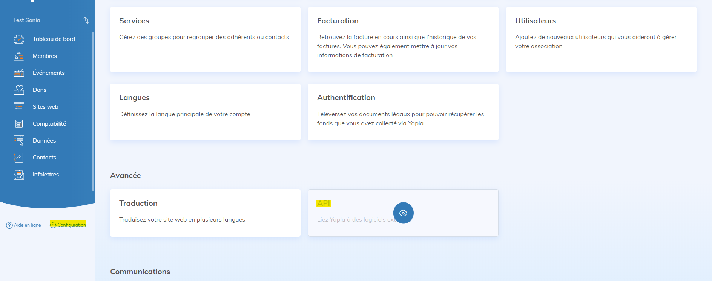Open the Événements ticket icon
Image resolution: width=712 pixels, height=281 pixels.
coord(19,73)
